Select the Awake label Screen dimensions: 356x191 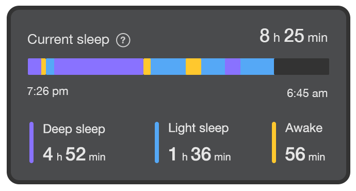(304, 128)
